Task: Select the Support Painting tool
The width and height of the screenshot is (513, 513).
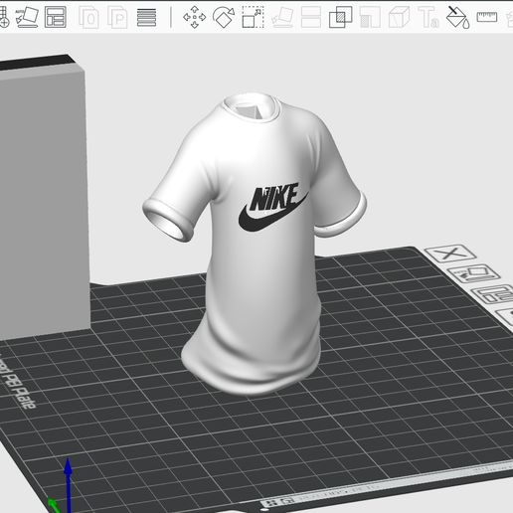Action: pyautogui.click(x=370, y=17)
